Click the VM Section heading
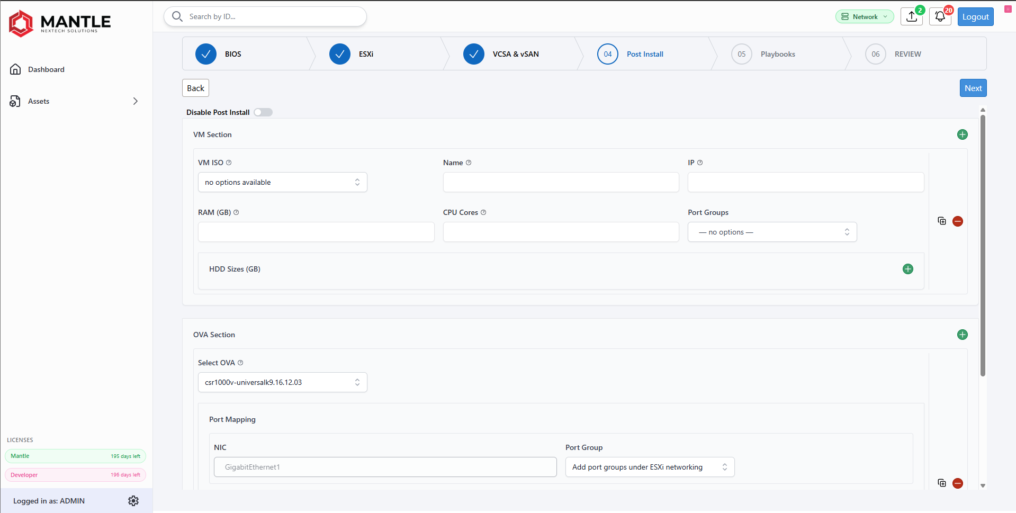The width and height of the screenshot is (1016, 513). point(212,134)
